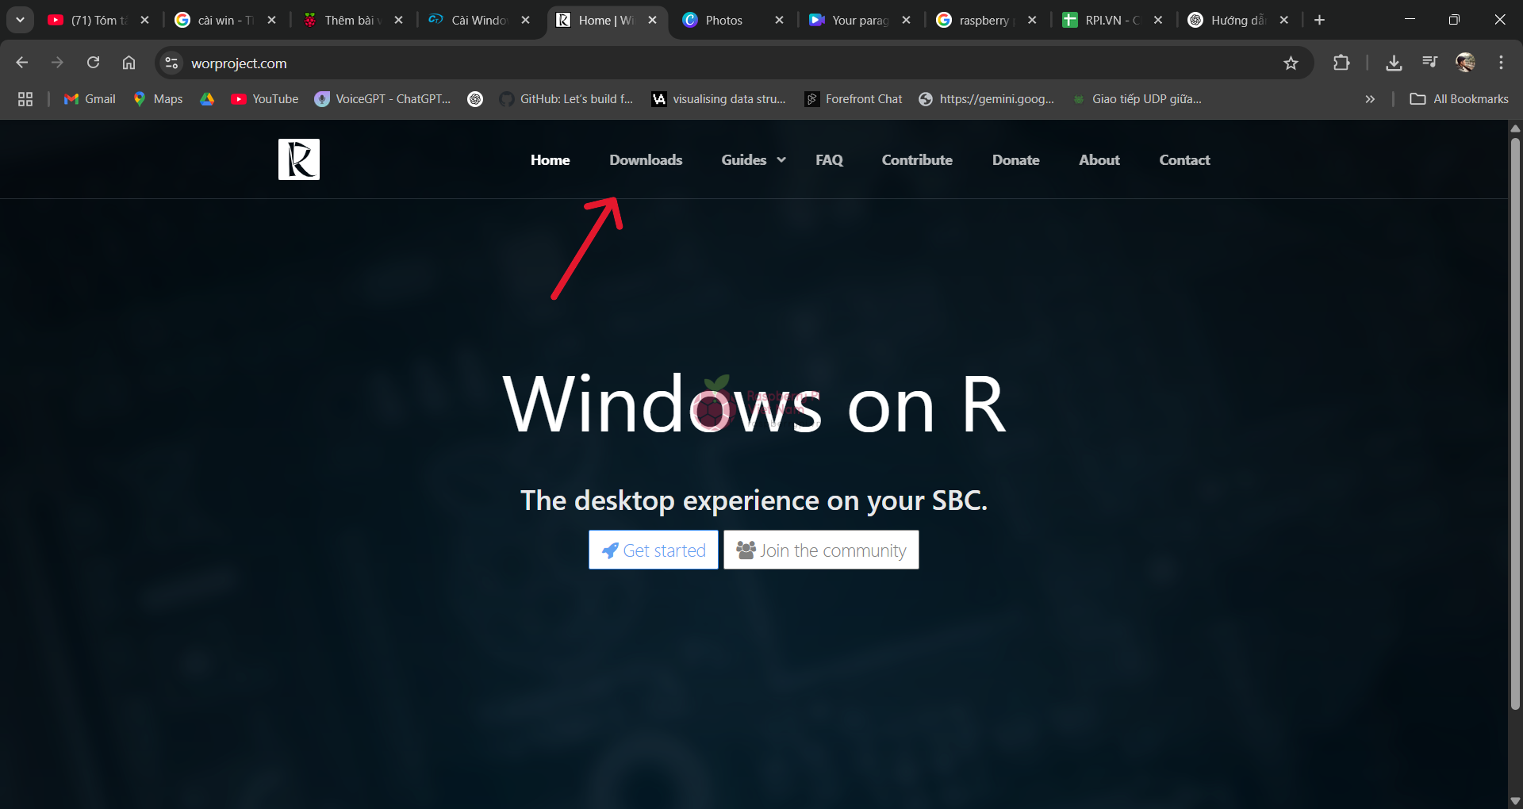
Task: Open the Chrome extensions puzzle icon
Action: point(1341,63)
